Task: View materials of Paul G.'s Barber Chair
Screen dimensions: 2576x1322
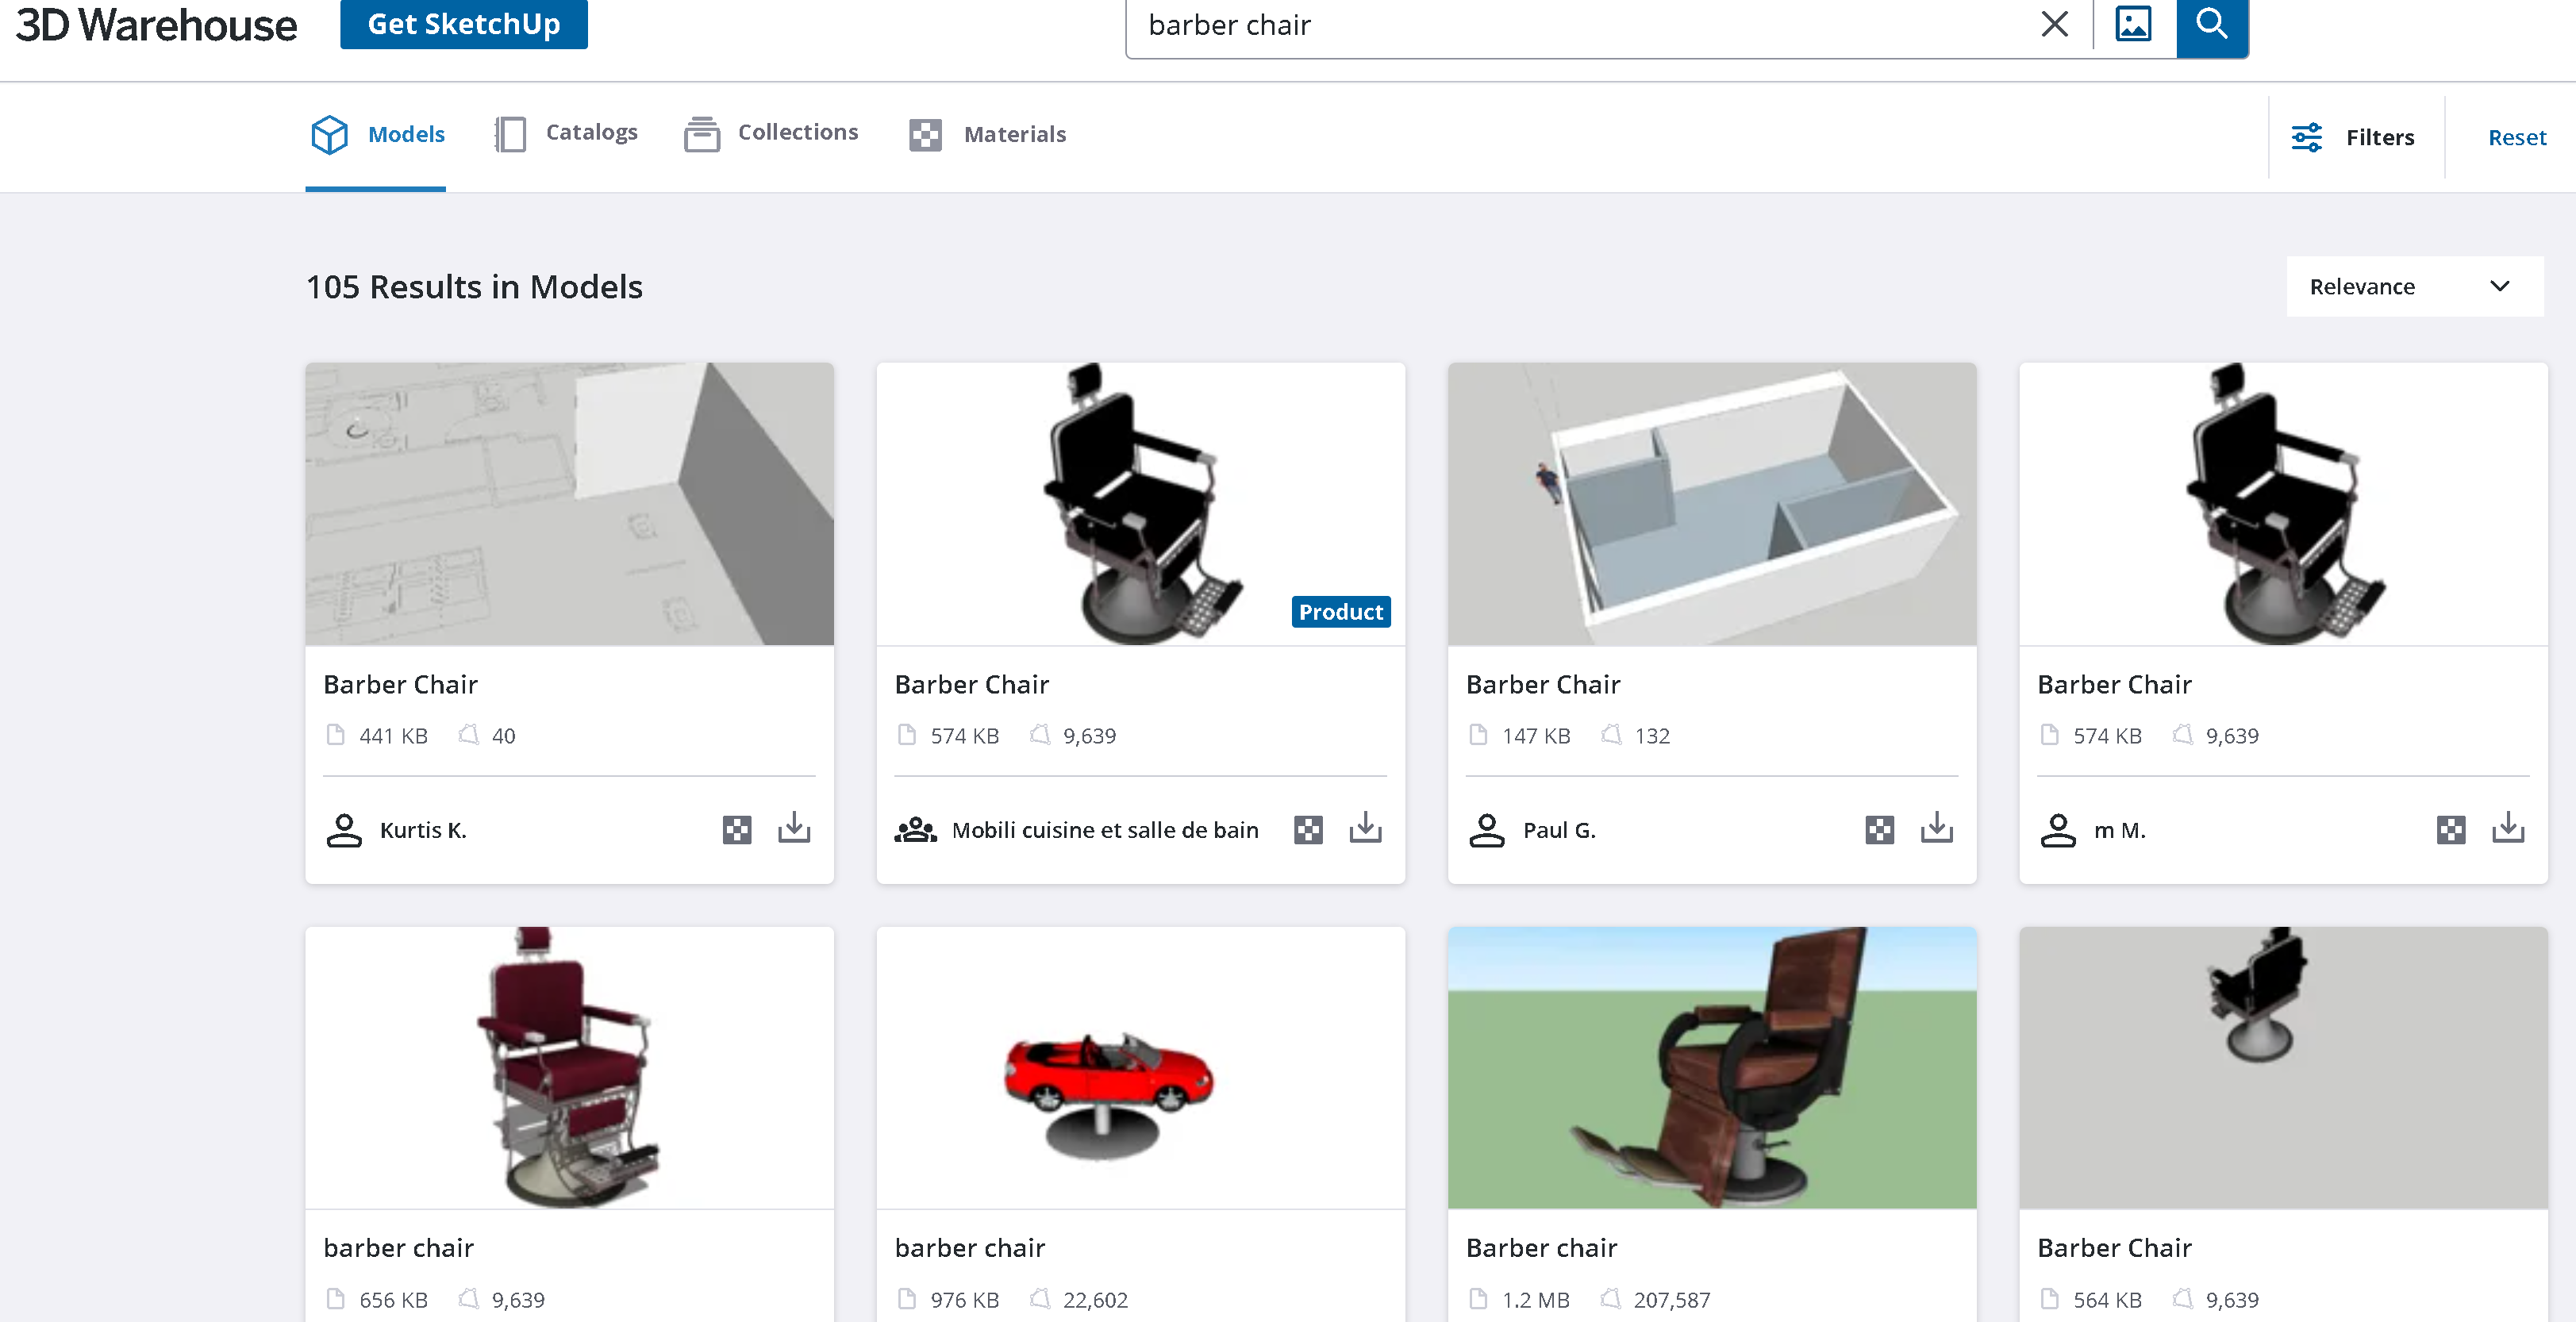Action: [1880, 830]
